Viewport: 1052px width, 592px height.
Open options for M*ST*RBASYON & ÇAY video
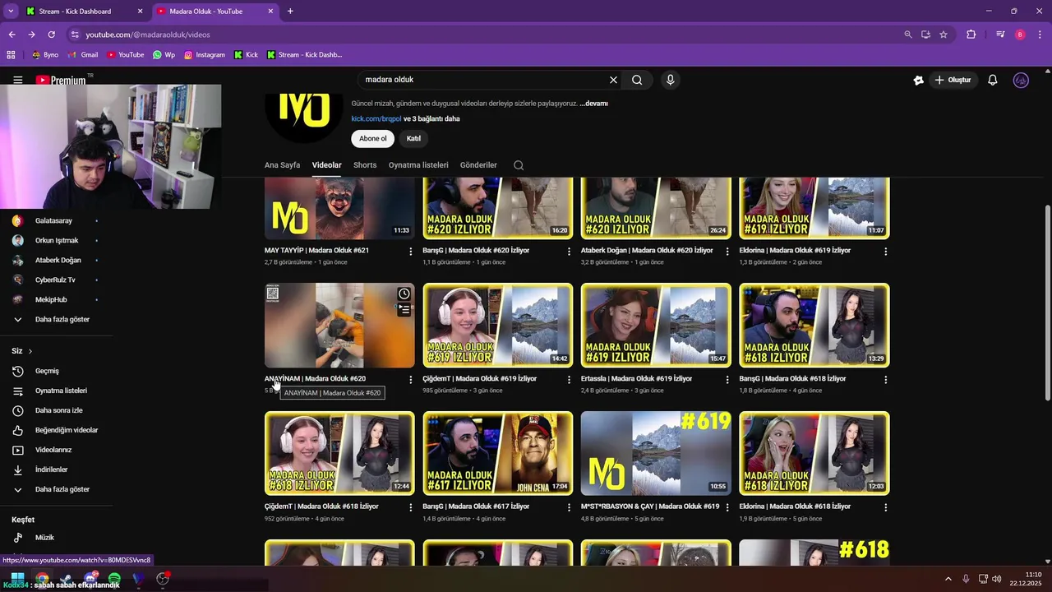727,507
